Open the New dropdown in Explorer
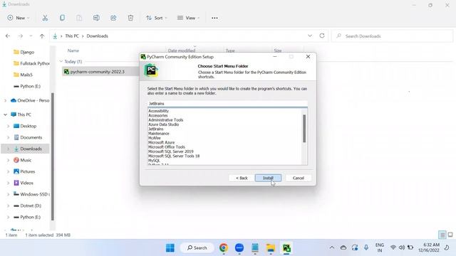 tap(19, 18)
